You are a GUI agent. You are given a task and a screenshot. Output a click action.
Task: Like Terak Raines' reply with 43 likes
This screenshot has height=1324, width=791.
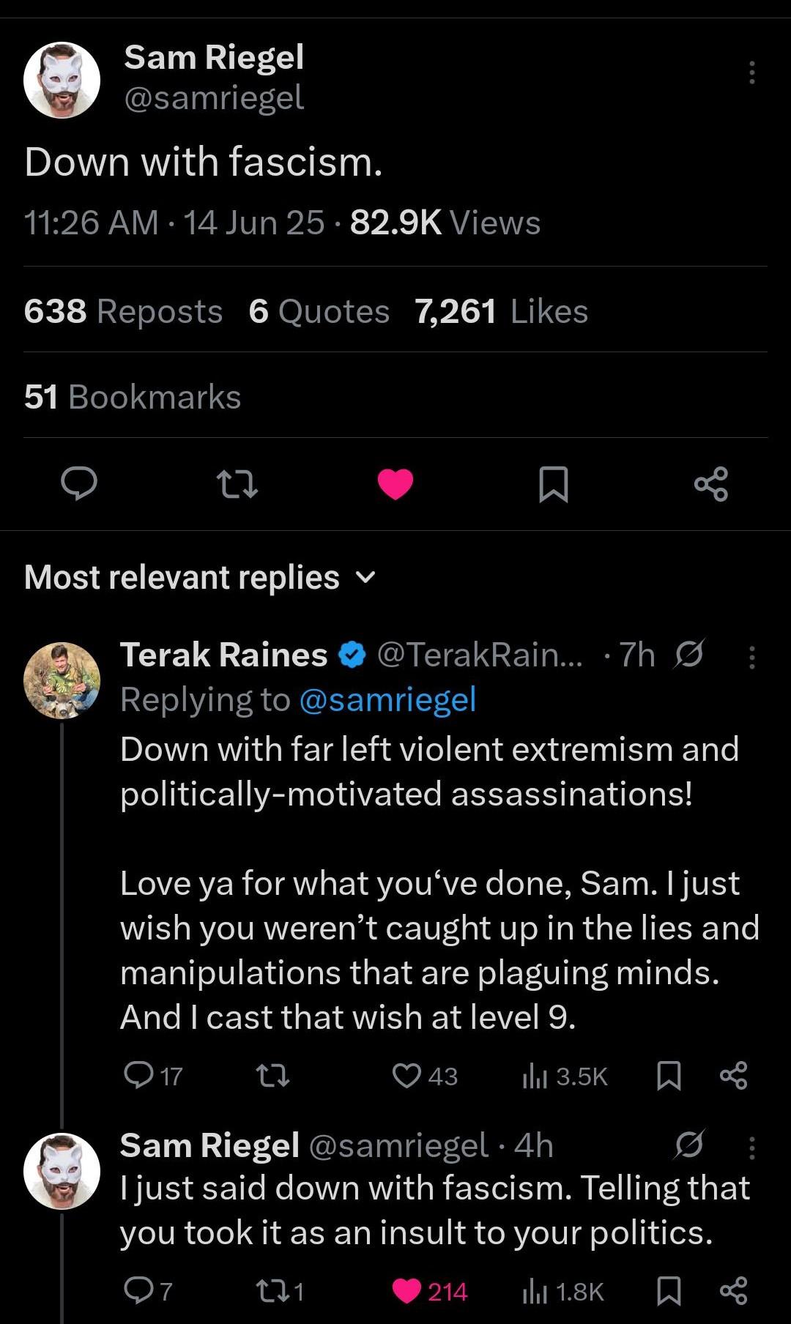point(407,1076)
